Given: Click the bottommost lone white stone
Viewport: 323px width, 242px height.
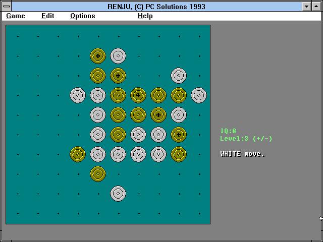Looking at the screenshot, I should 118,194.
